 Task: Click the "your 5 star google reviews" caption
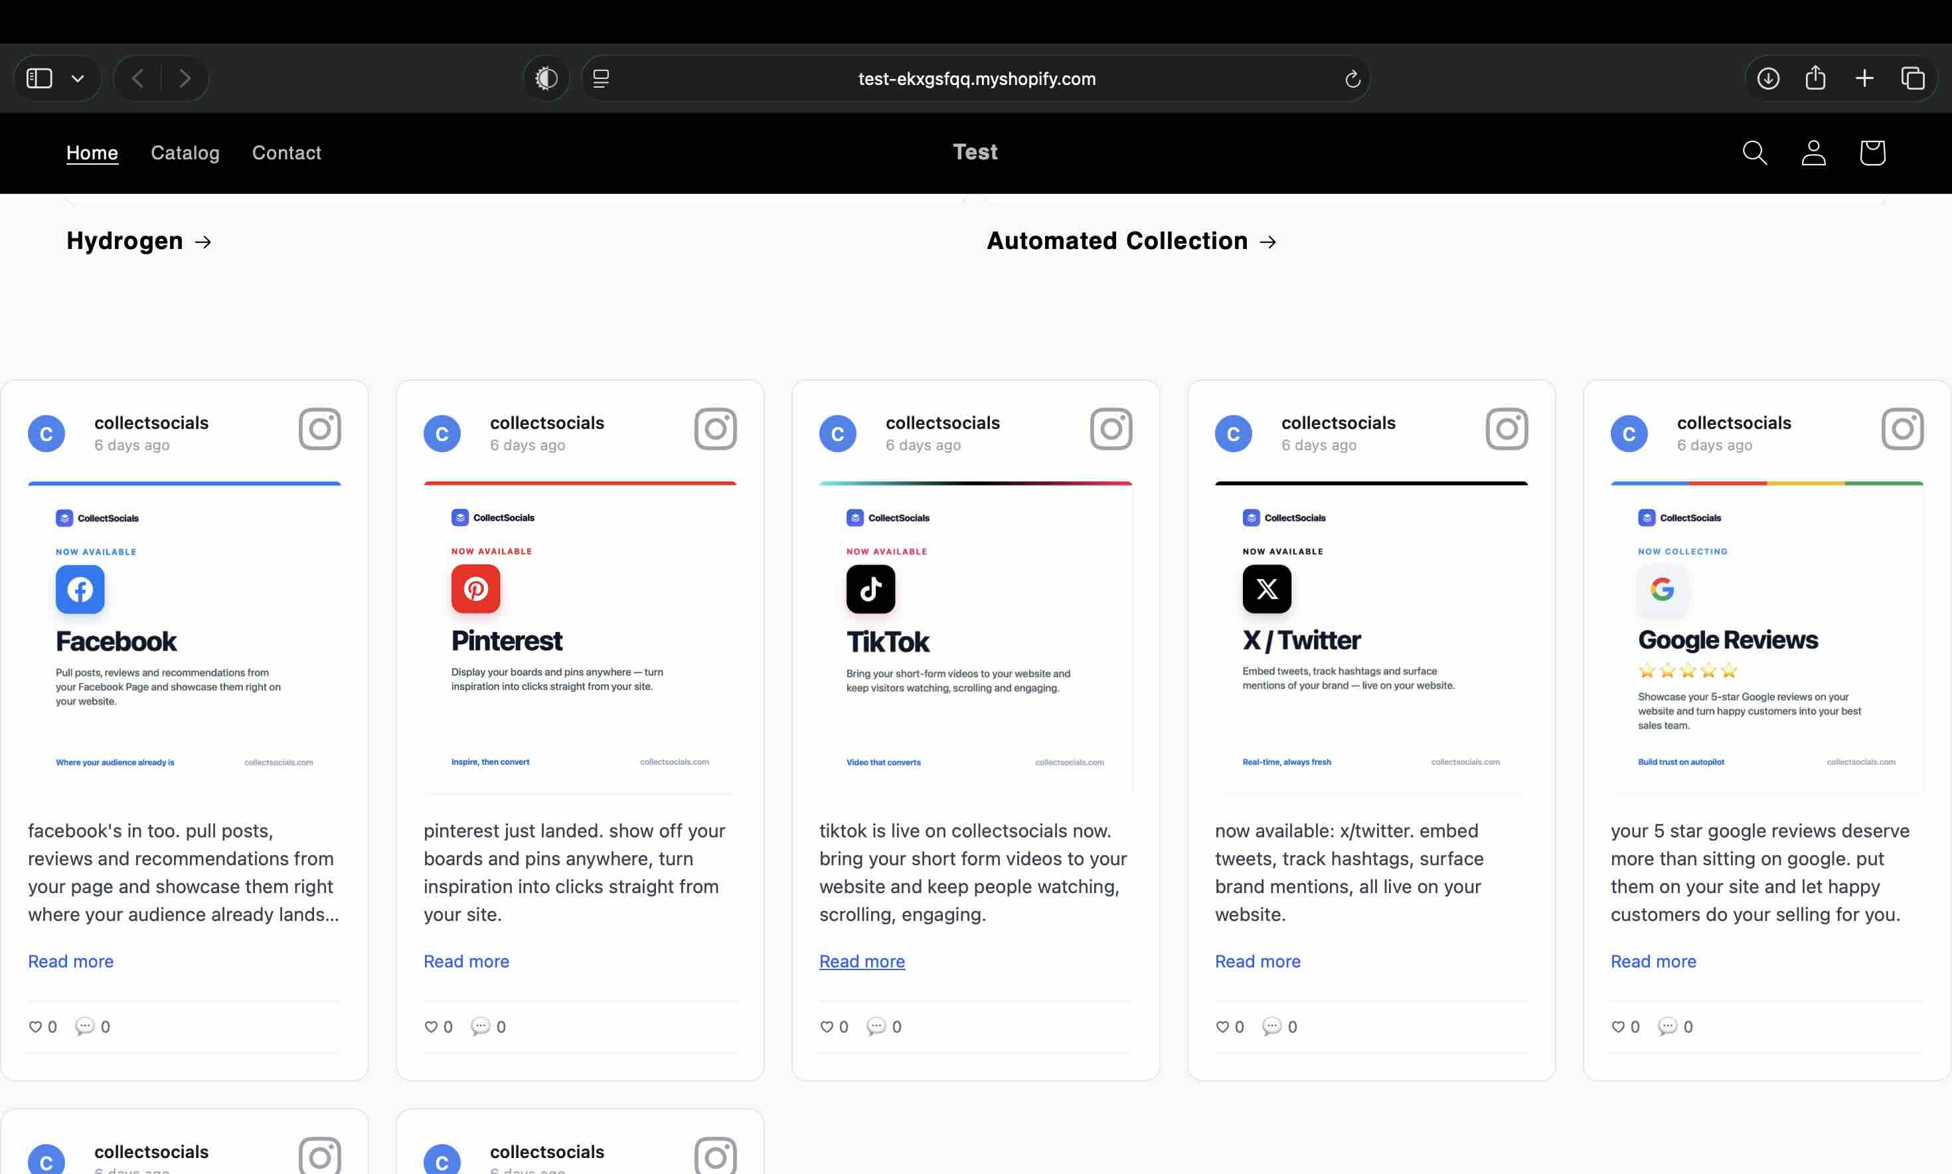(x=1761, y=873)
